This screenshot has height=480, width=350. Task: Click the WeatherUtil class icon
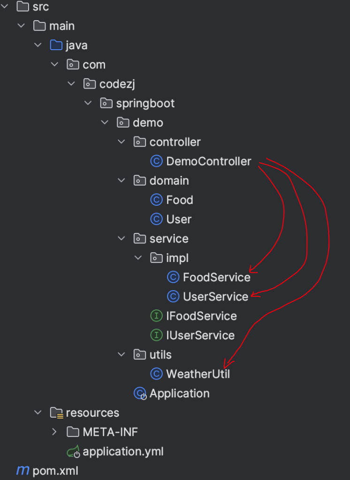point(156,374)
